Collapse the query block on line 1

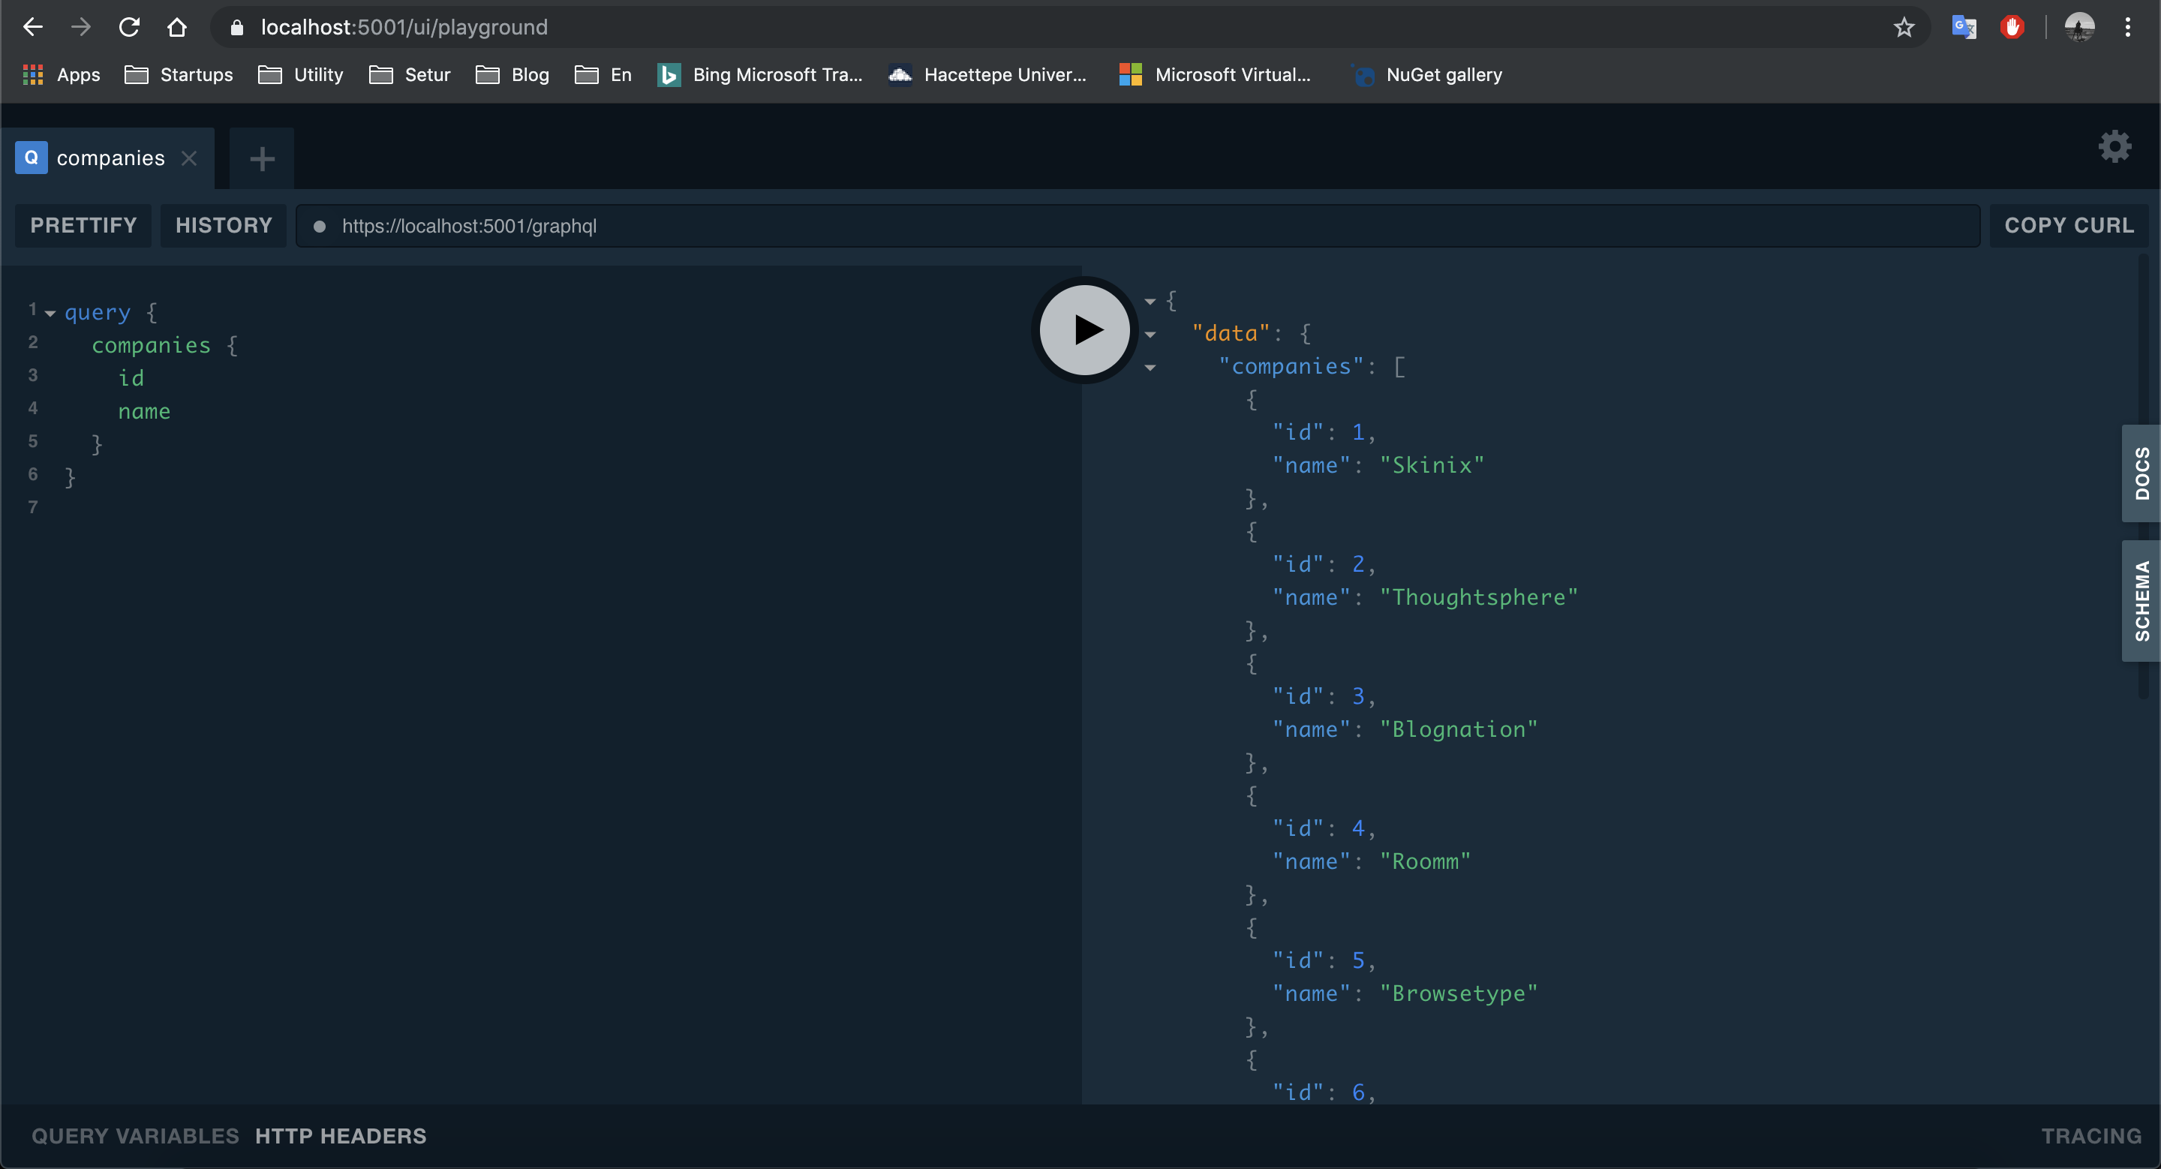pos(50,314)
